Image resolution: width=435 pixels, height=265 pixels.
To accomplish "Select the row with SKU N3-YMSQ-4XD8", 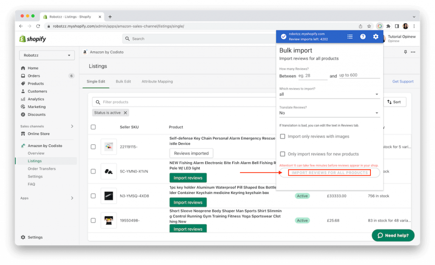I will (x=93, y=196).
